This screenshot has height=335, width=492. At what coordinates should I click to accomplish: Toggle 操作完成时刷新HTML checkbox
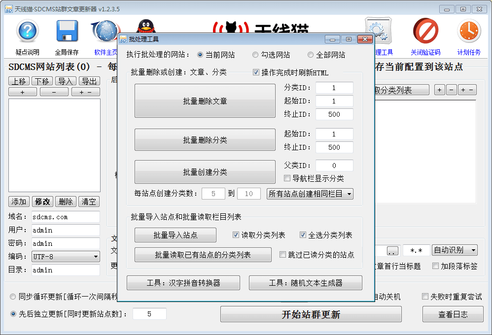(256, 72)
